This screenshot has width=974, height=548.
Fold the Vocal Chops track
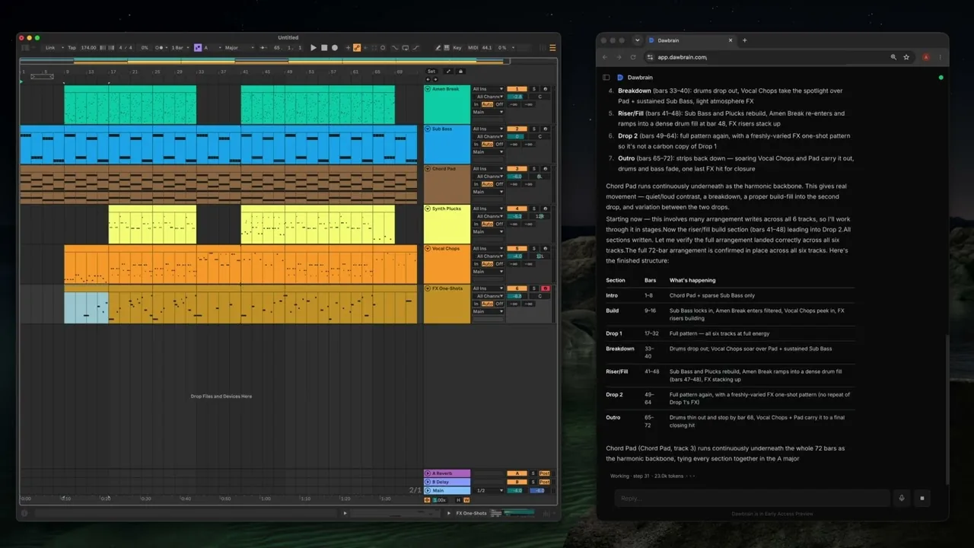(x=428, y=248)
